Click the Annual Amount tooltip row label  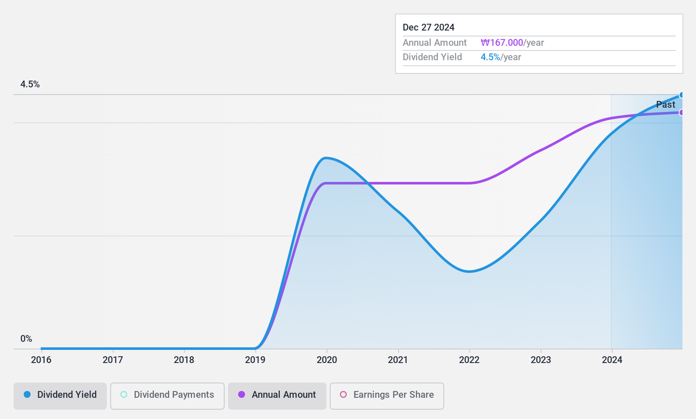click(x=434, y=43)
